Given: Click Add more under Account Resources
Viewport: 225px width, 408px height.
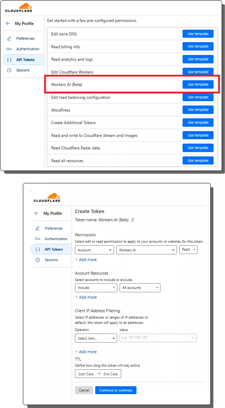Looking at the screenshot, I should point(86,297).
